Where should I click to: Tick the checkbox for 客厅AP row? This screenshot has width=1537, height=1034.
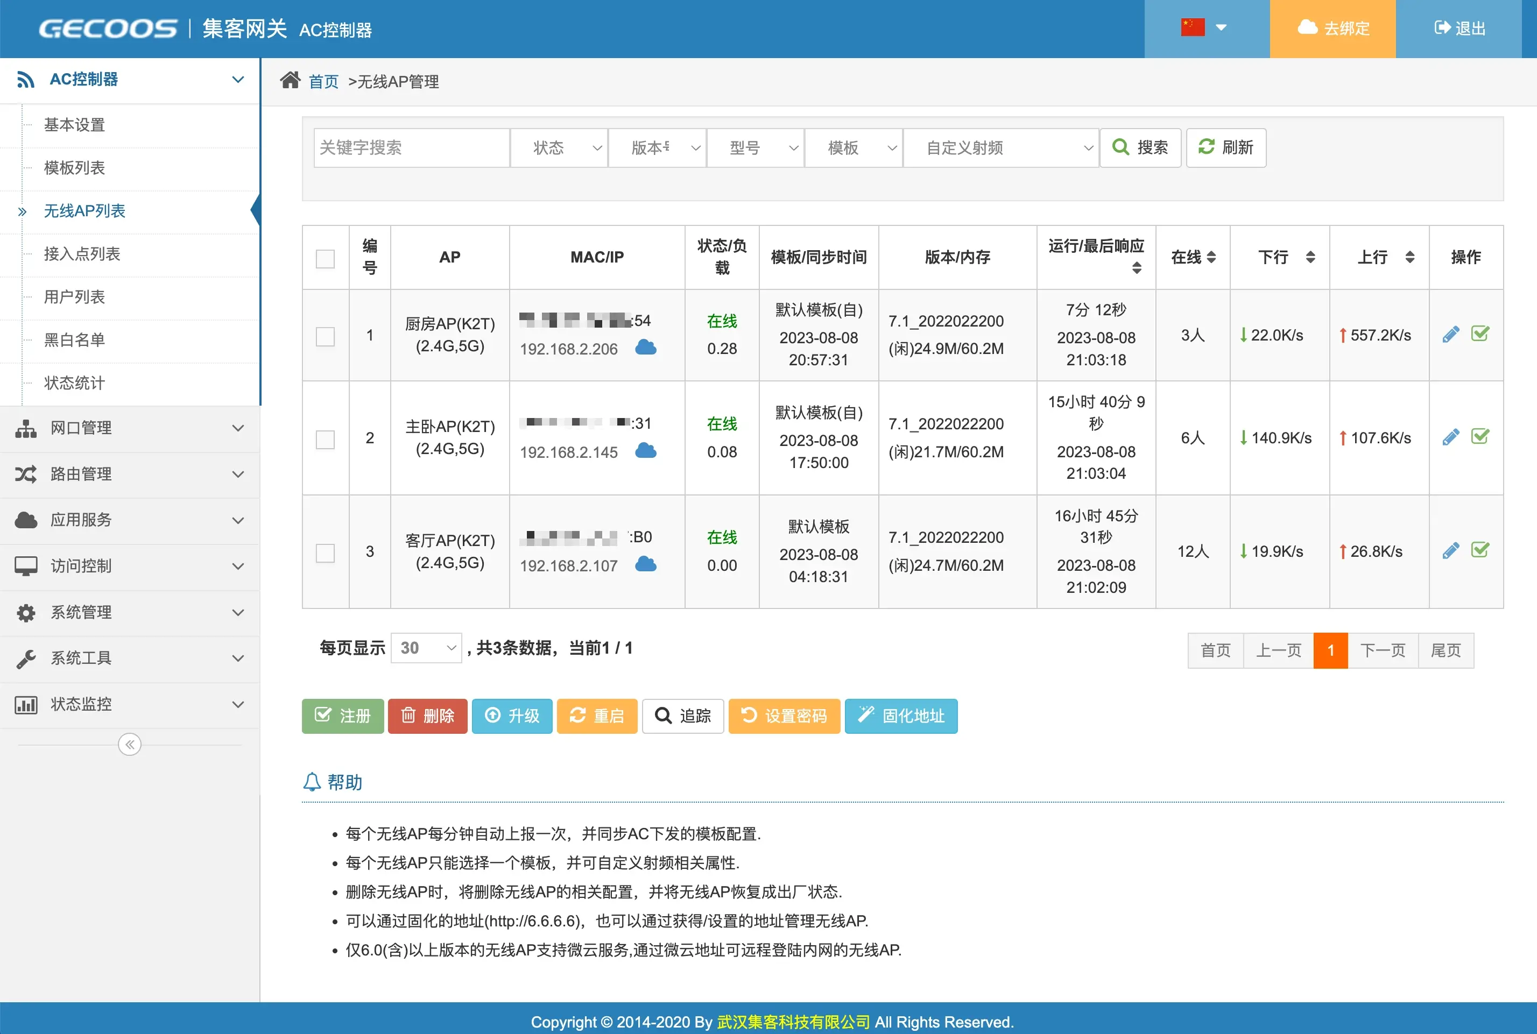pos(325,553)
